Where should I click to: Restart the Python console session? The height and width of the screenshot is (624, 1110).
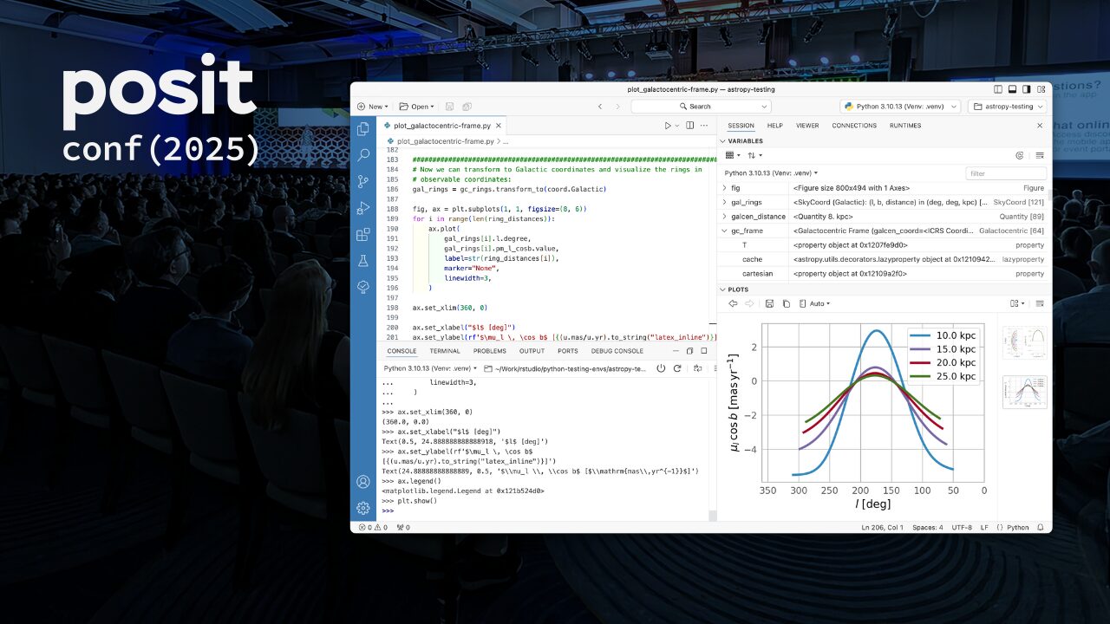(679, 368)
